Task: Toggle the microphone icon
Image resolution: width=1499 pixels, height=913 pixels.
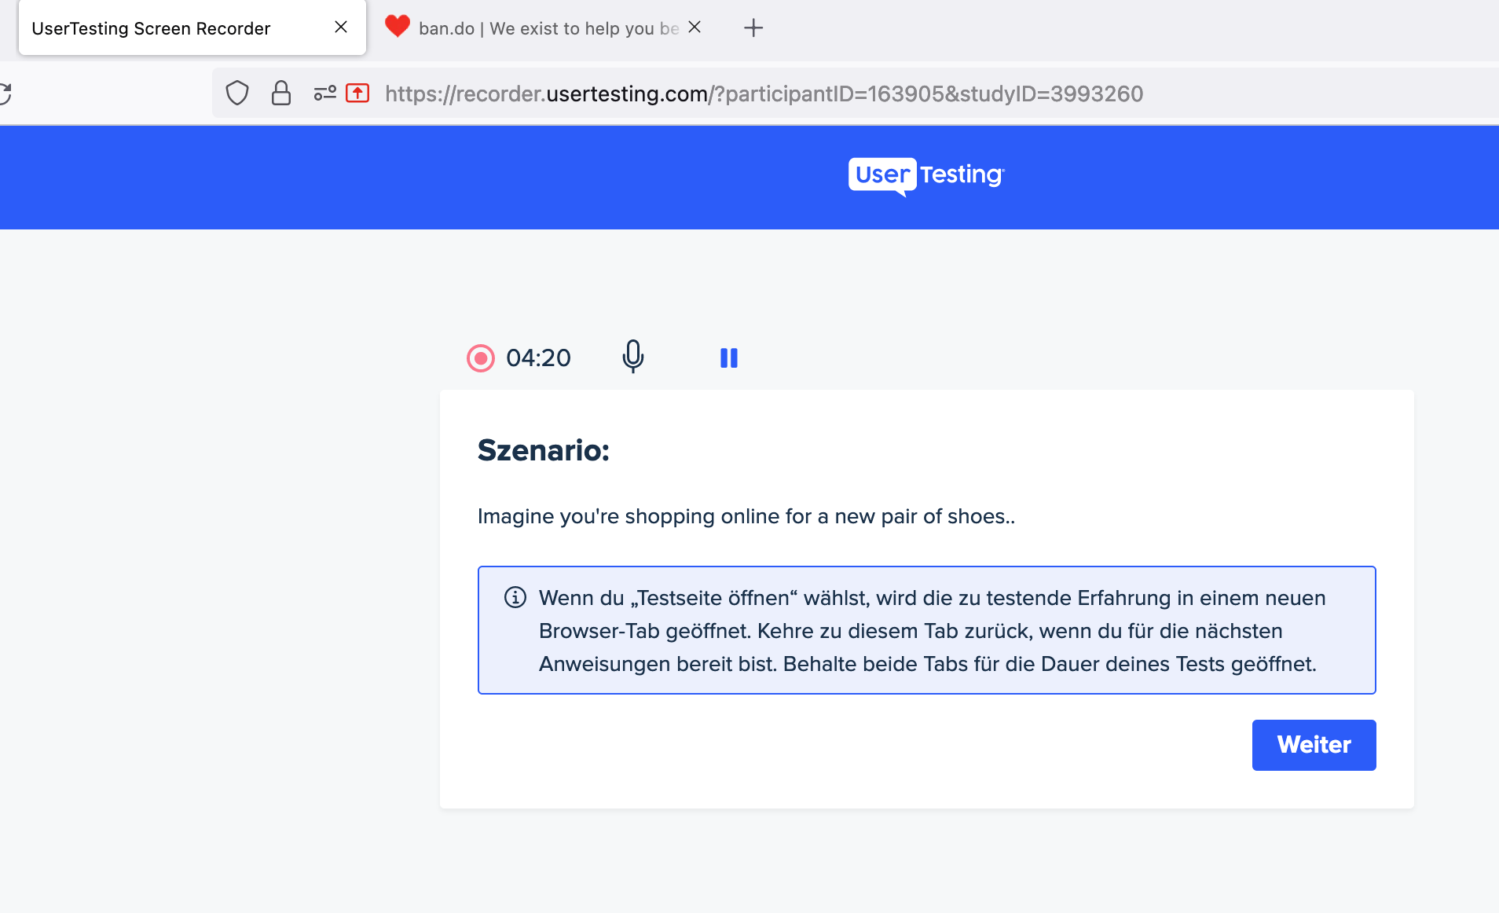Action: click(633, 357)
